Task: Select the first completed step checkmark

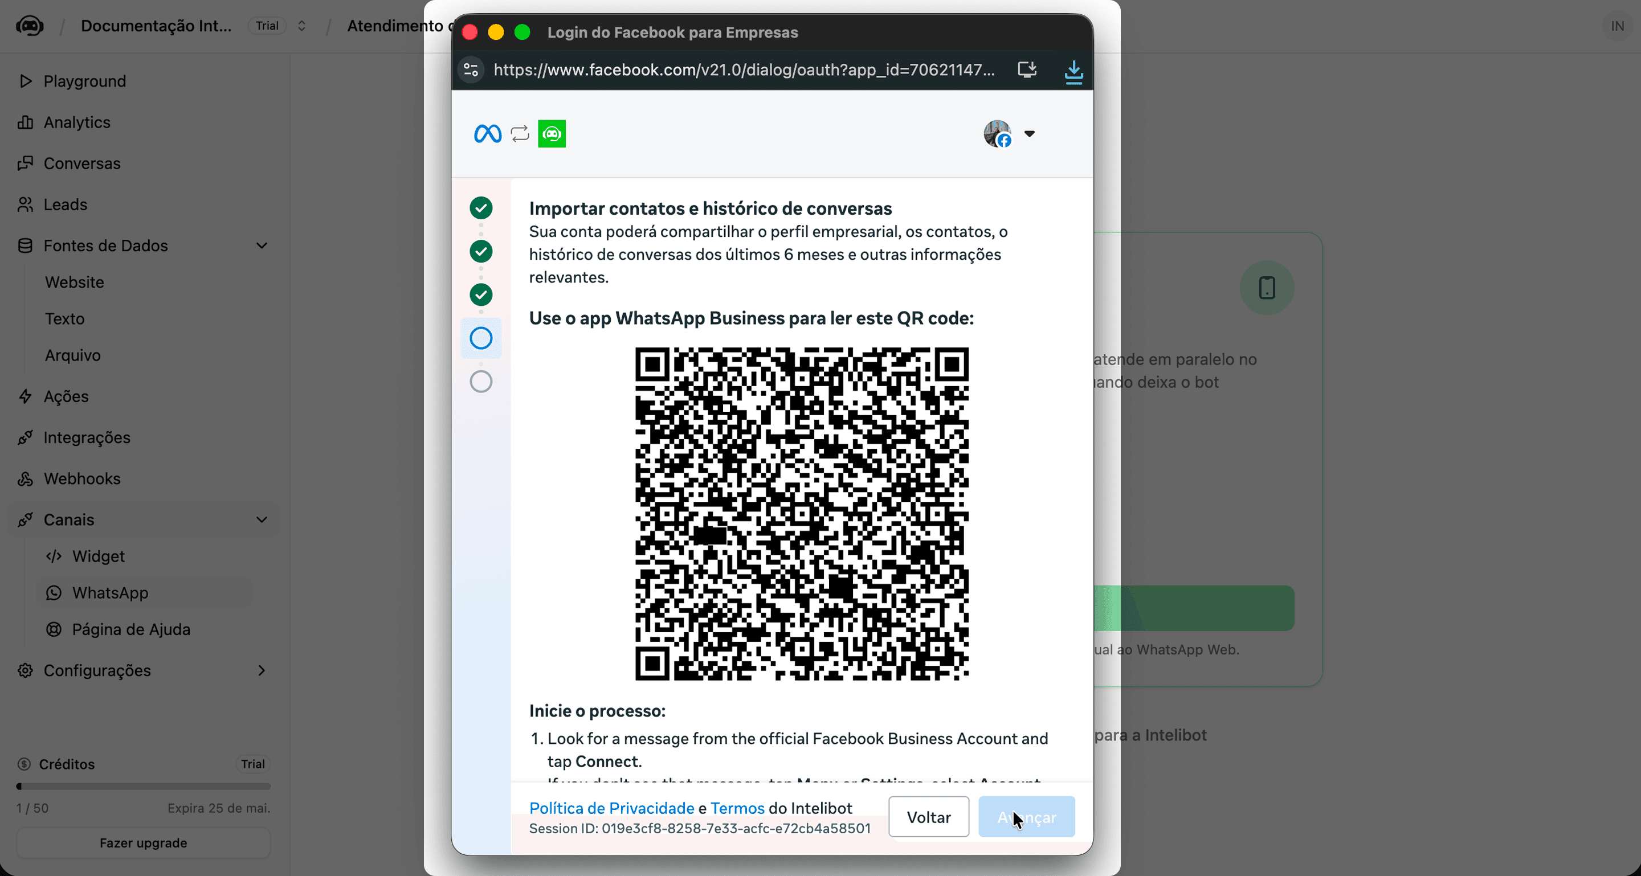Action: [481, 207]
